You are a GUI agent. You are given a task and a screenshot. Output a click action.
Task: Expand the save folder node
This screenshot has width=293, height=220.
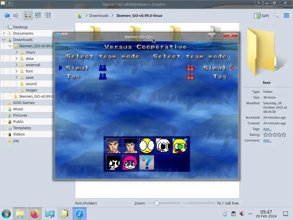click(x=16, y=77)
